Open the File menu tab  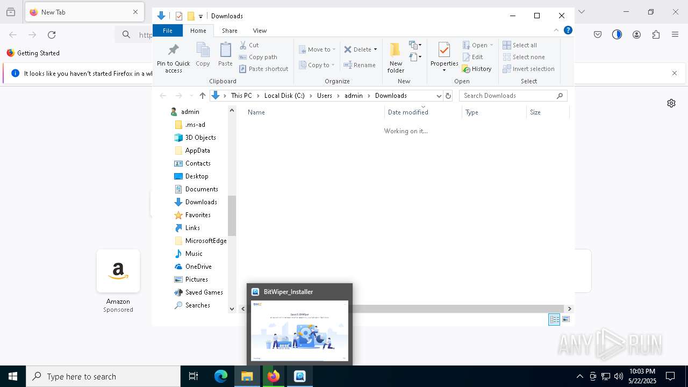168,31
